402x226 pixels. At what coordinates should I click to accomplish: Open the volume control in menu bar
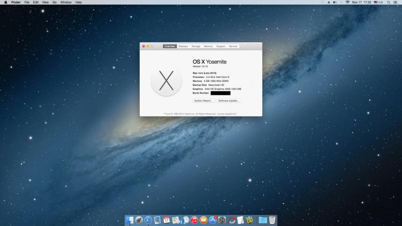(x=335, y=3)
